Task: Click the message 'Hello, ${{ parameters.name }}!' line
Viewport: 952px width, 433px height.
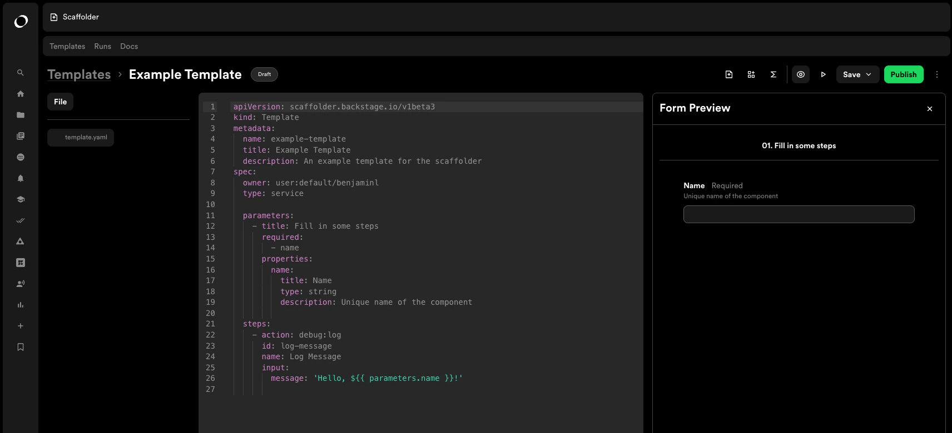Action: [367, 378]
